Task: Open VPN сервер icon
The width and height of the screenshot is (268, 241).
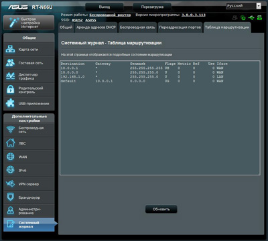Action: tap(10, 183)
